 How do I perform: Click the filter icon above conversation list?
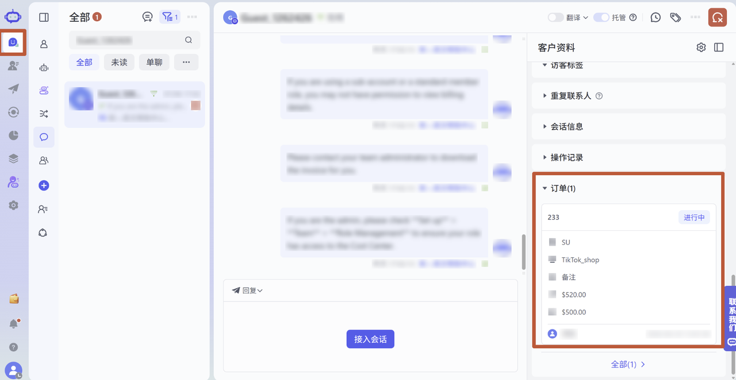(x=170, y=17)
